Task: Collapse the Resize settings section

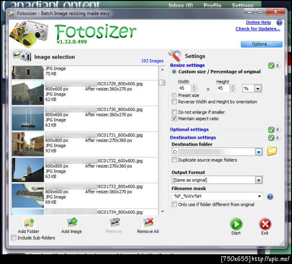Action: coord(277,66)
